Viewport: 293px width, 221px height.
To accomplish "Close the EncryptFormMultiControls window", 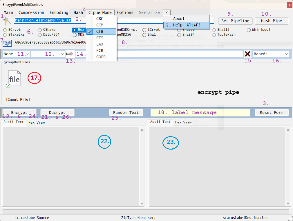I will click(290, 5).
